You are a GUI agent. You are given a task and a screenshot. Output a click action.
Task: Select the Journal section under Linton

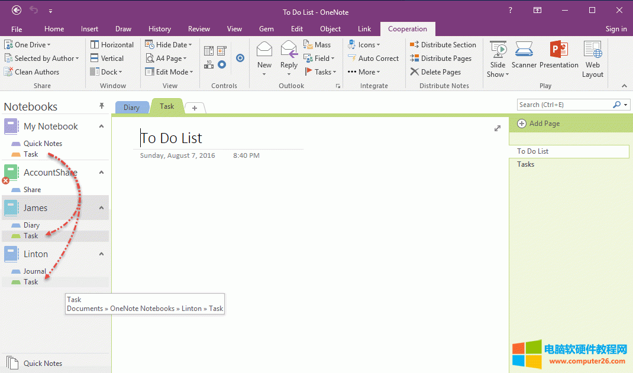(x=34, y=271)
